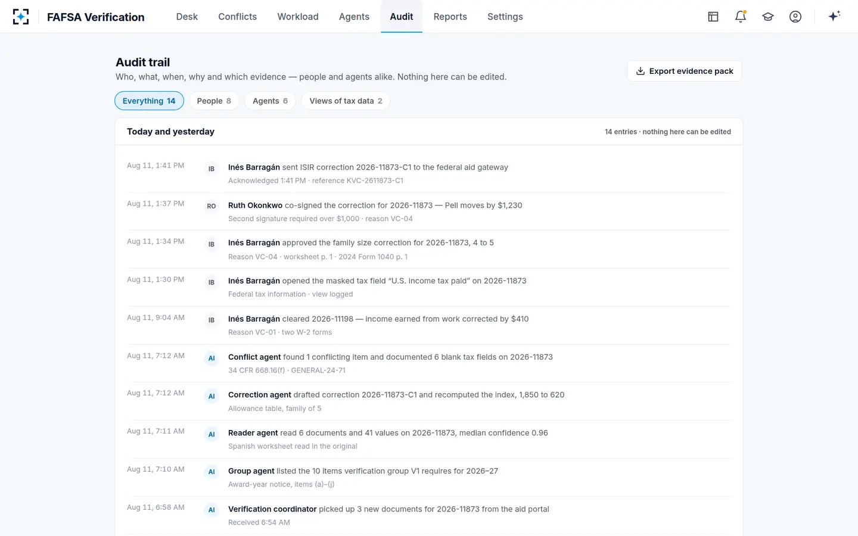Open notifications bell
Screen dimensions: 858x536
pyautogui.click(x=741, y=17)
